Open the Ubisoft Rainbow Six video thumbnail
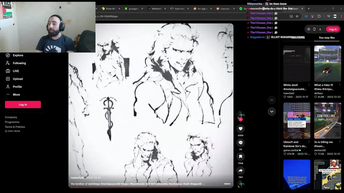The width and height of the screenshot is (344, 193). point(297,121)
